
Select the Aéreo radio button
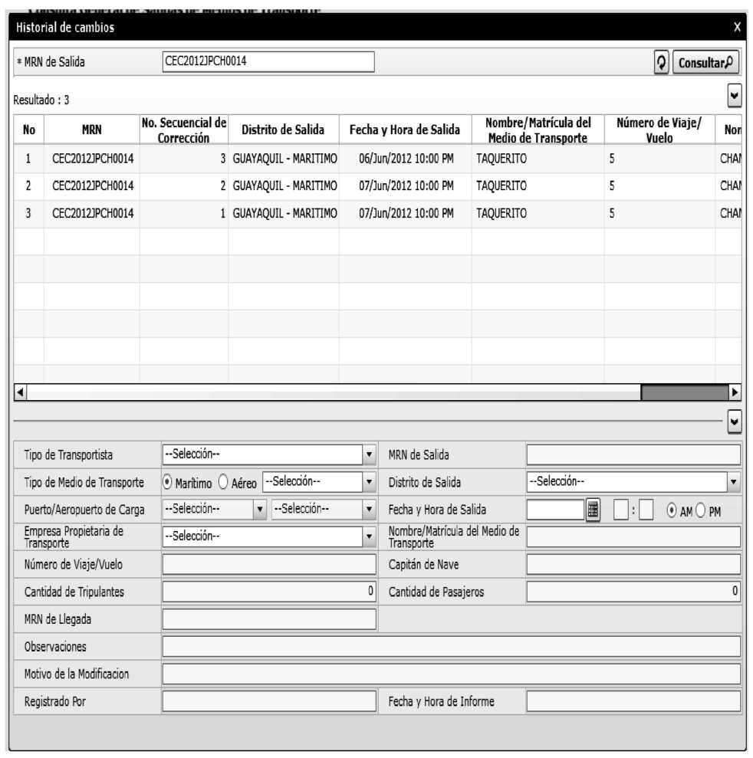pyautogui.click(x=223, y=482)
